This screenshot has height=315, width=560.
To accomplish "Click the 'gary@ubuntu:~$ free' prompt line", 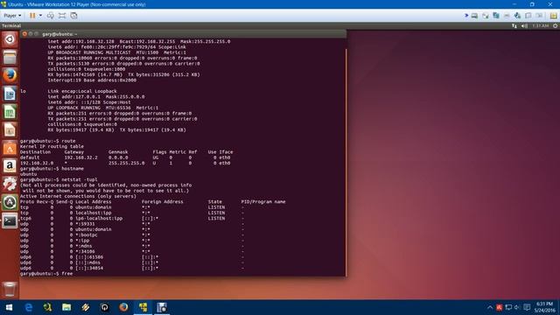I will [x=46, y=274].
